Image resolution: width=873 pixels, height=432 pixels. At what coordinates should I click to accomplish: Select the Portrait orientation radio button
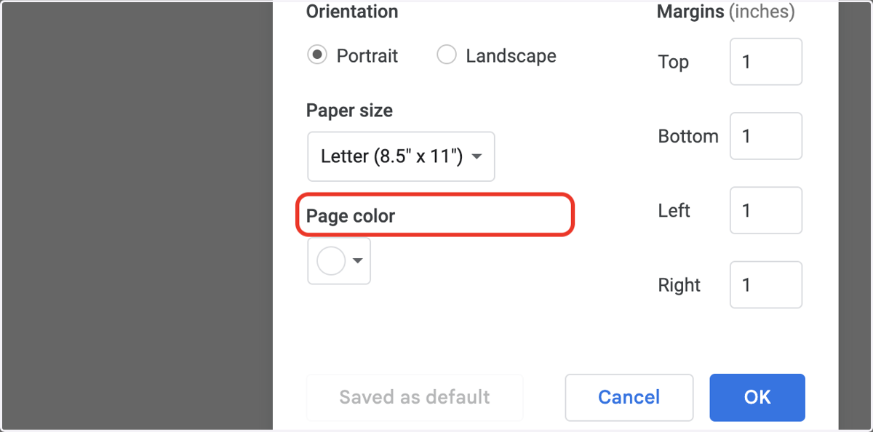[x=317, y=55]
